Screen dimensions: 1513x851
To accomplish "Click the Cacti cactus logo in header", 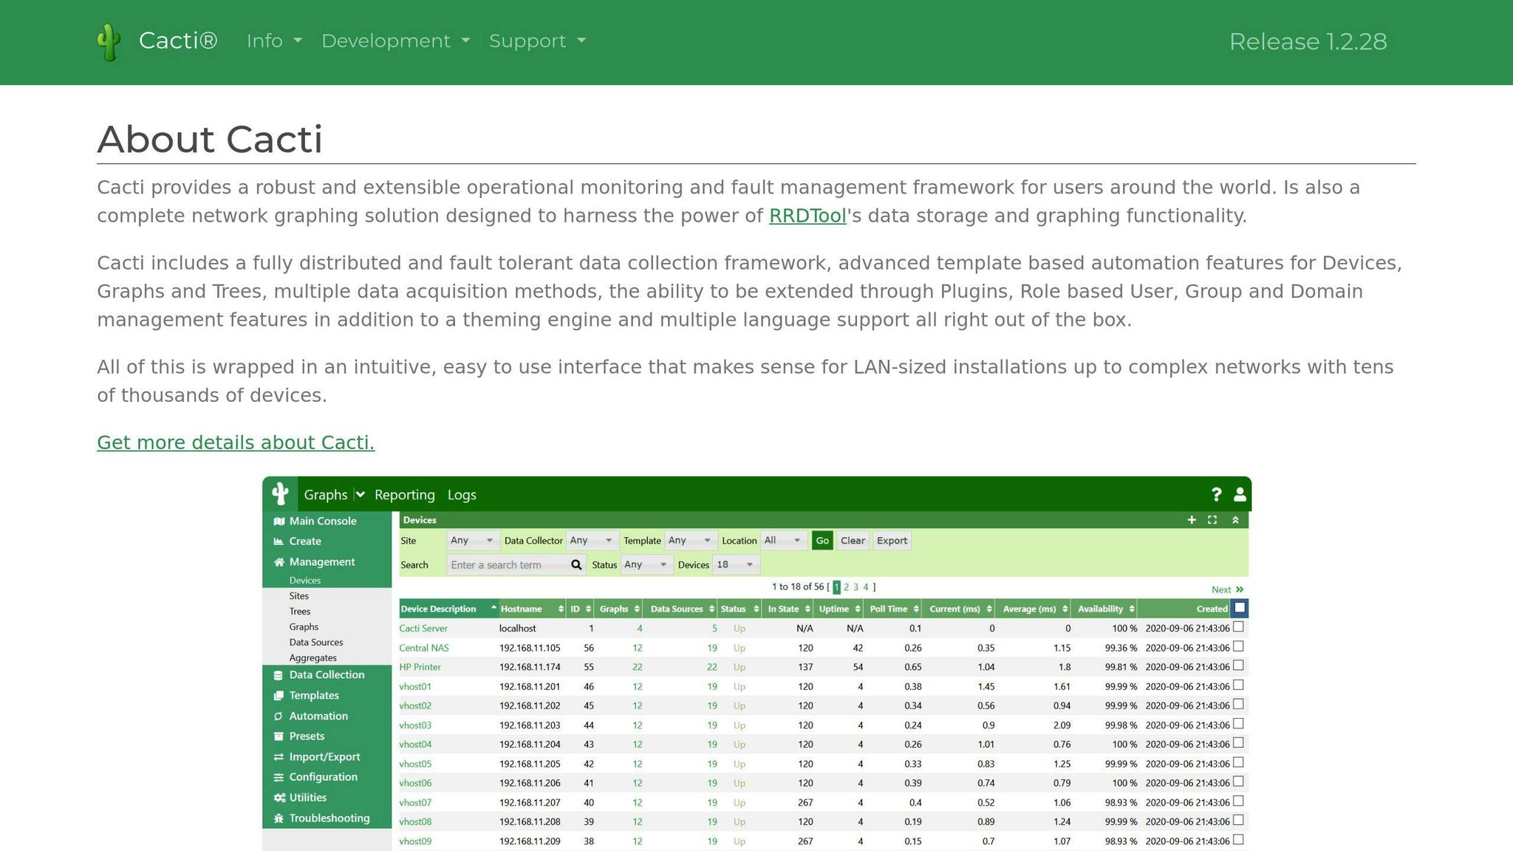I will [109, 42].
